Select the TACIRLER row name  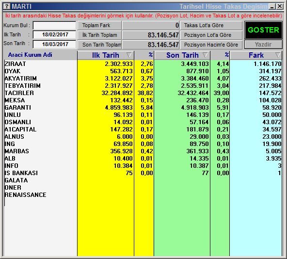[19, 93]
